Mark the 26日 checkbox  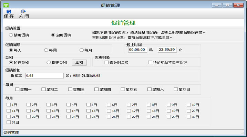(109, 117)
